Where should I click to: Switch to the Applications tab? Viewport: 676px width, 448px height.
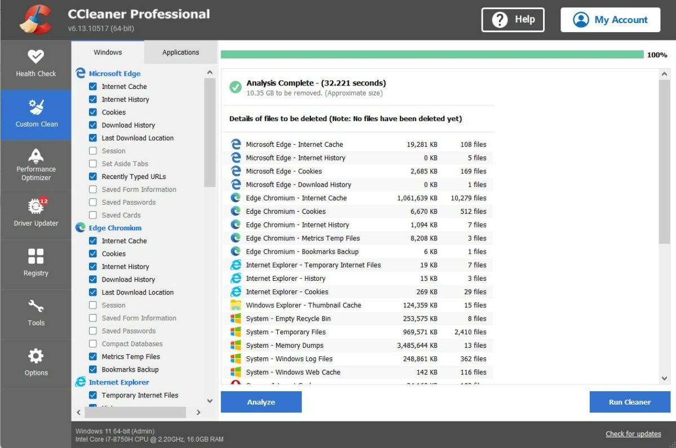pos(180,52)
